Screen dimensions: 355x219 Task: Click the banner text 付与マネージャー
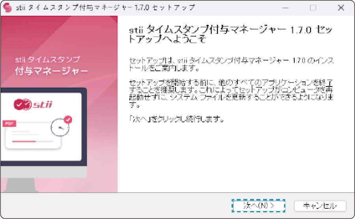(51, 71)
